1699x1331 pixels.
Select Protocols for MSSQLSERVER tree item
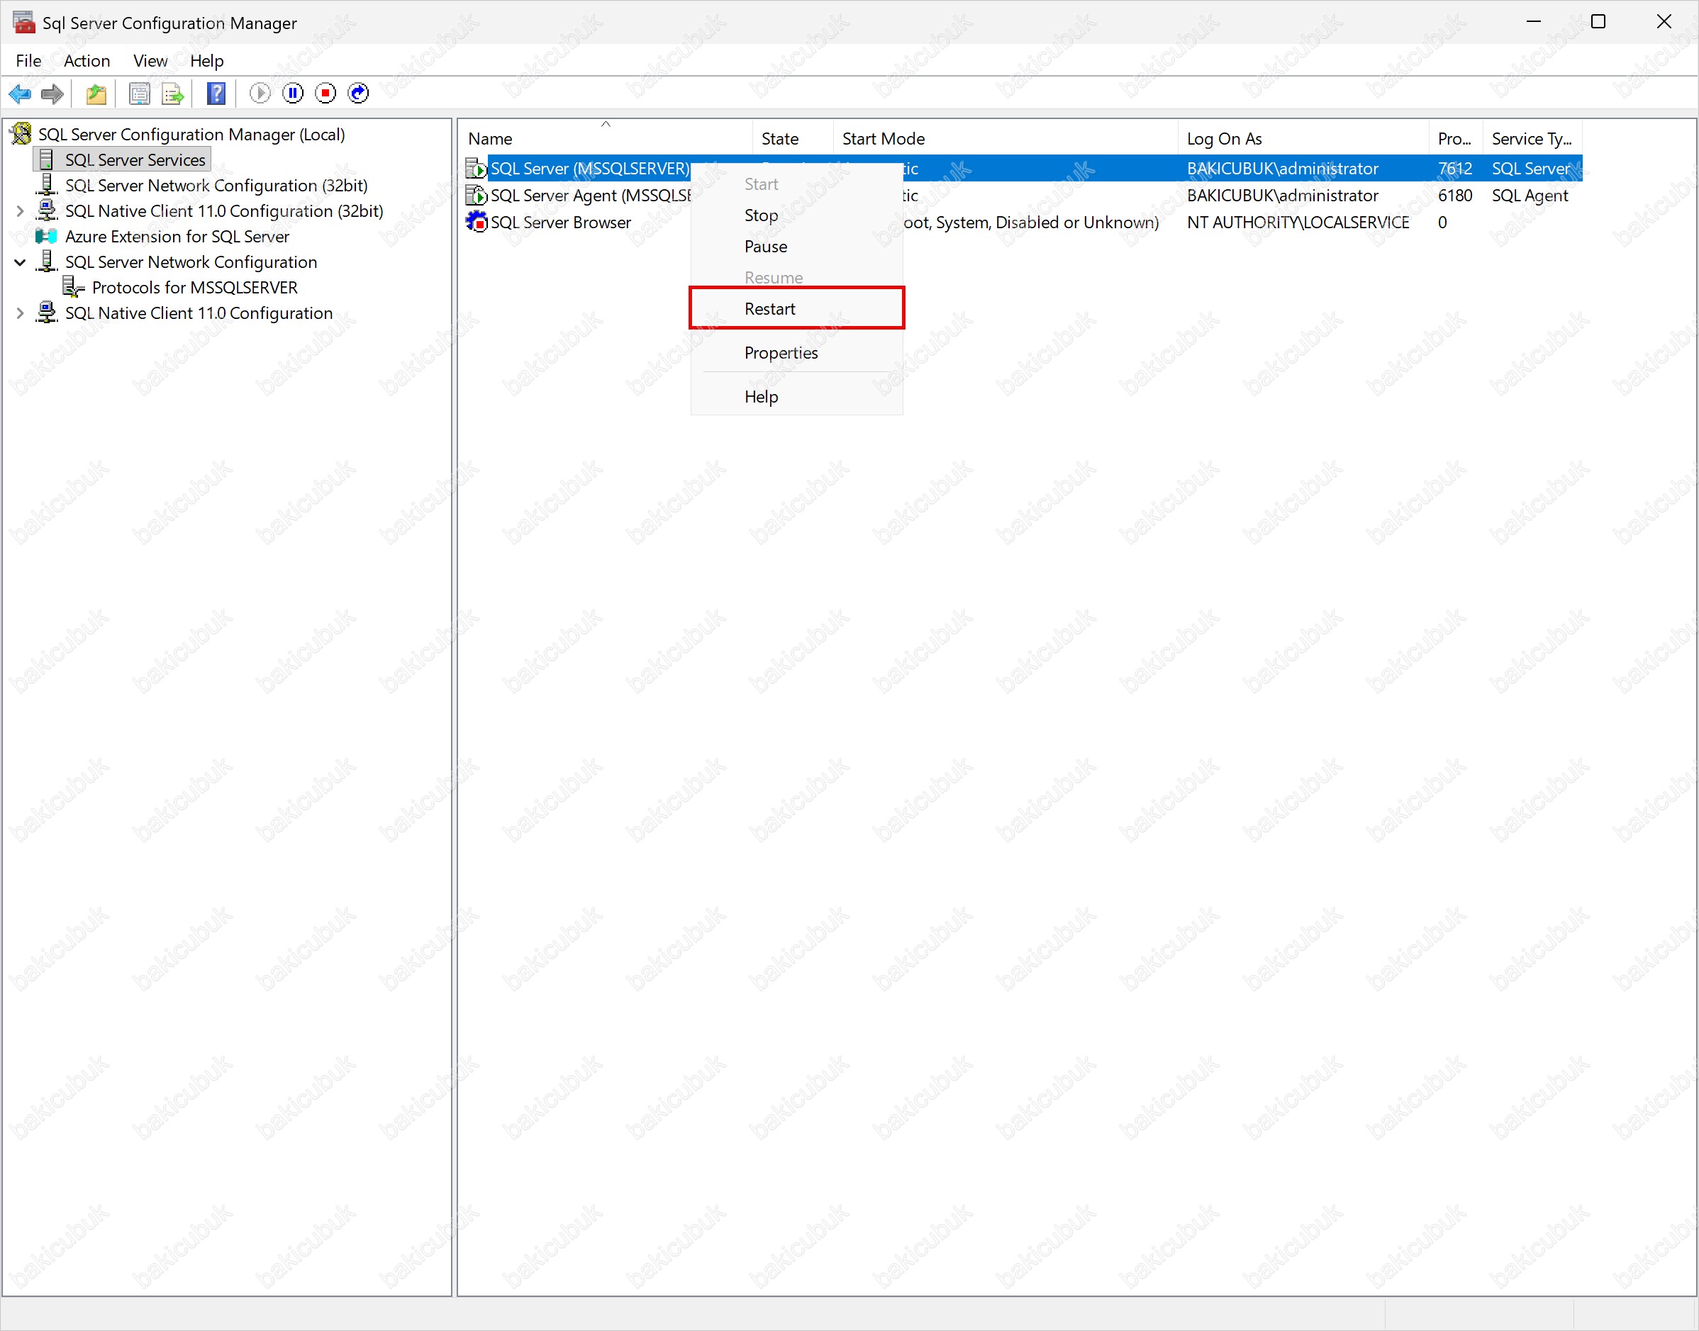click(194, 288)
